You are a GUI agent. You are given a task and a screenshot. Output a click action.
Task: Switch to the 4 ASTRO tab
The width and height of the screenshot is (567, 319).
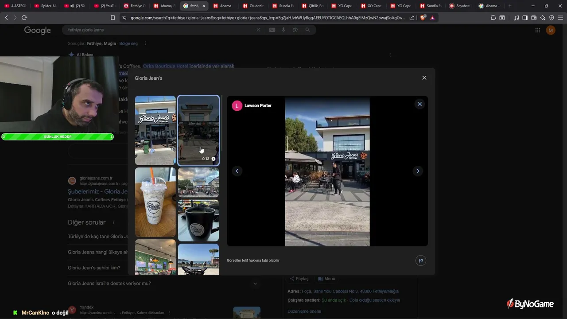pos(16,6)
